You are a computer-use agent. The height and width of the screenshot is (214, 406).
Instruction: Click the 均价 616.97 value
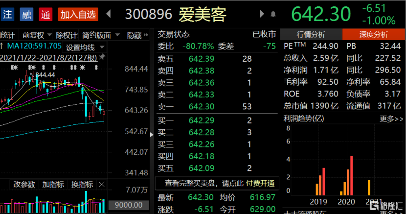point(263,197)
